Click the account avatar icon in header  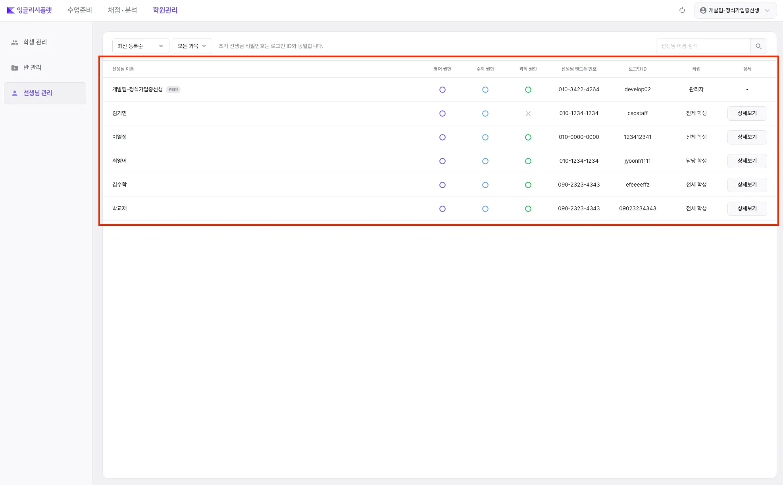coord(703,10)
